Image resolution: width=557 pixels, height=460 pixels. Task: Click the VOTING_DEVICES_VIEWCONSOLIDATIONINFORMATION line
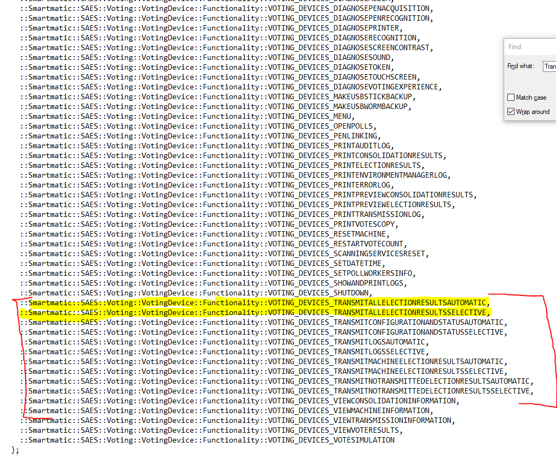(x=239, y=401)
